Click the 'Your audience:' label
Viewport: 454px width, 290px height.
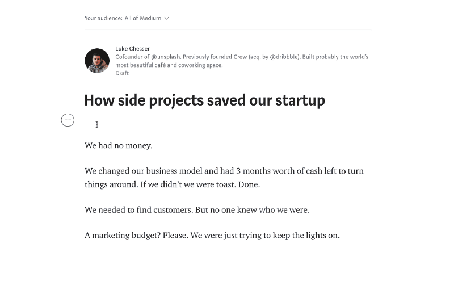[x=103, y=18]
